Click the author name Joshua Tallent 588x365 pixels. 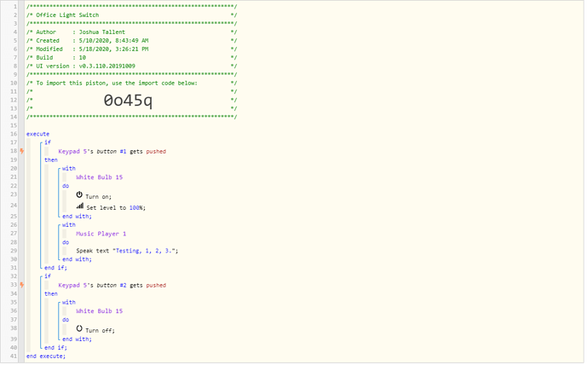point(102,32)
